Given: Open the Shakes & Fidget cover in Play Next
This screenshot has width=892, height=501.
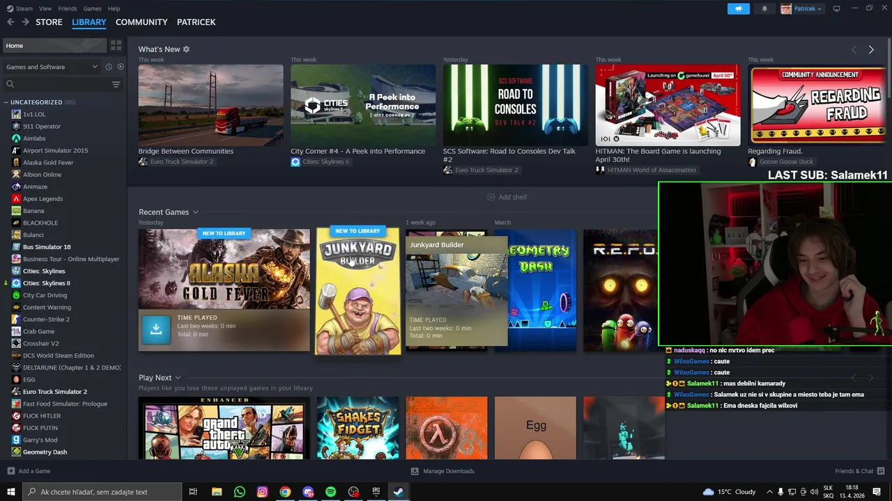Looking at the screenshot, I should 357,428.
